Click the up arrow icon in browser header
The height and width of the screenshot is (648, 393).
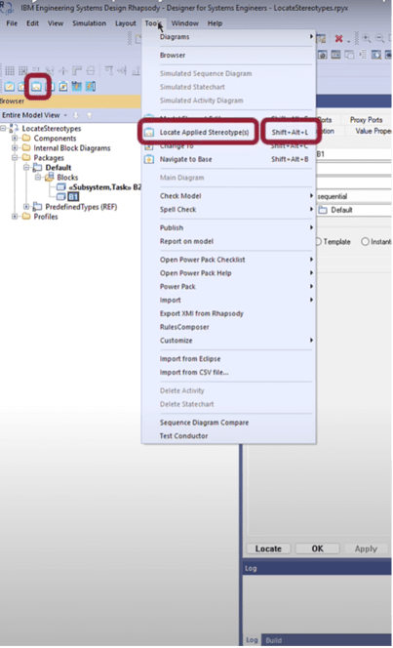click(89, 115)
